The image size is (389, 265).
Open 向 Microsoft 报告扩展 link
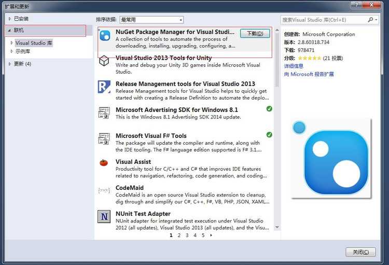click(309, 74)
